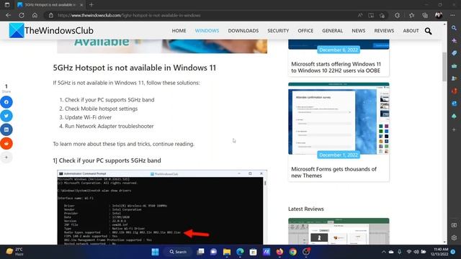461x259 pixels.
Task: Open the Microsoft Forms article thumbnail
Action: (x=339, y=119)
